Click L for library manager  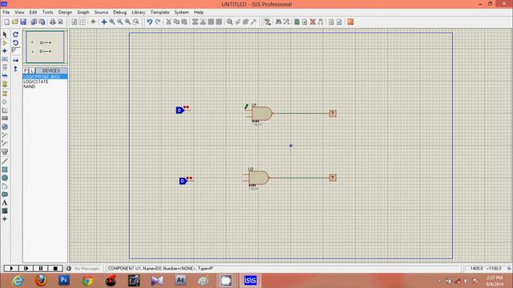coord(32,71)
